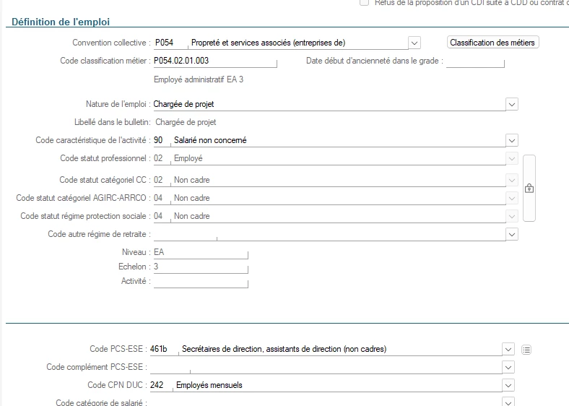Screen dimensions: 569x406
Task: Click the 461b PCS-ESE code field
Action: click(164, 349)
